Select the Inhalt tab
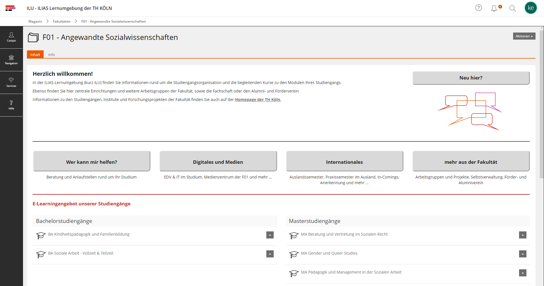Viewport: 544px width, 286px height. click(35, 55)
